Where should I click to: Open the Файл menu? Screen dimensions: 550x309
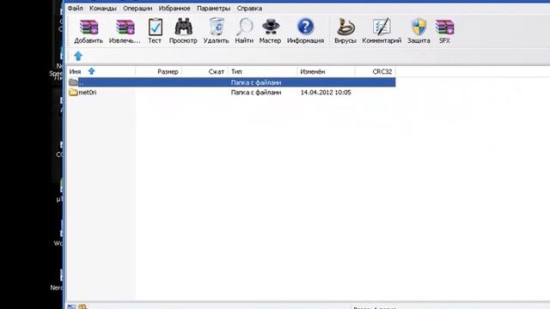point(75,8)
